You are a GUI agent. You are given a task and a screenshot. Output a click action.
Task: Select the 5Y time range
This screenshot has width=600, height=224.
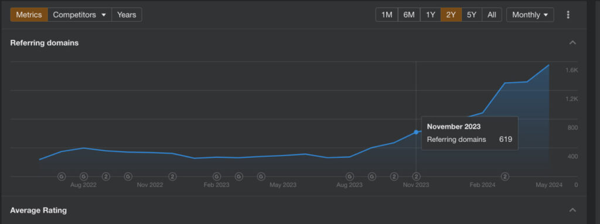click(472, 15)
